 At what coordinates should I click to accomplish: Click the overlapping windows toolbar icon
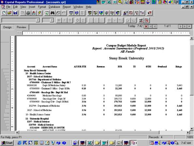point(58,13)
